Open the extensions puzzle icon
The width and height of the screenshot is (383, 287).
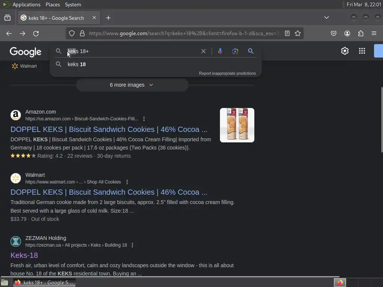click(361, 33)
